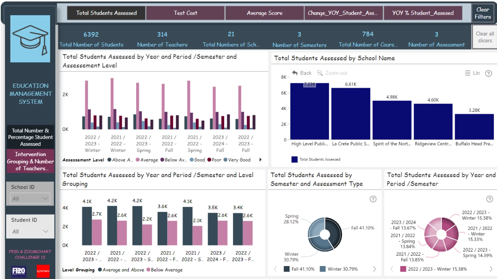Go to next page of semester donut legend
The width and height of the screenshot is (497, 279).
(374, 269)
